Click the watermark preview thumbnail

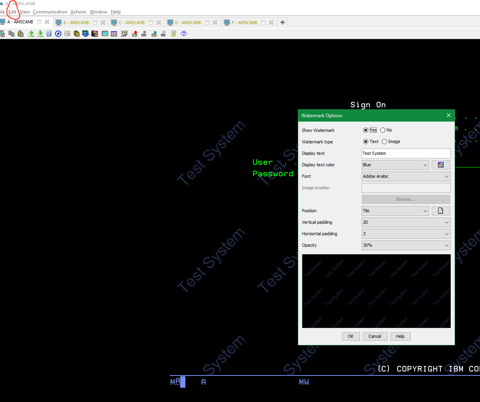(376, 291)
